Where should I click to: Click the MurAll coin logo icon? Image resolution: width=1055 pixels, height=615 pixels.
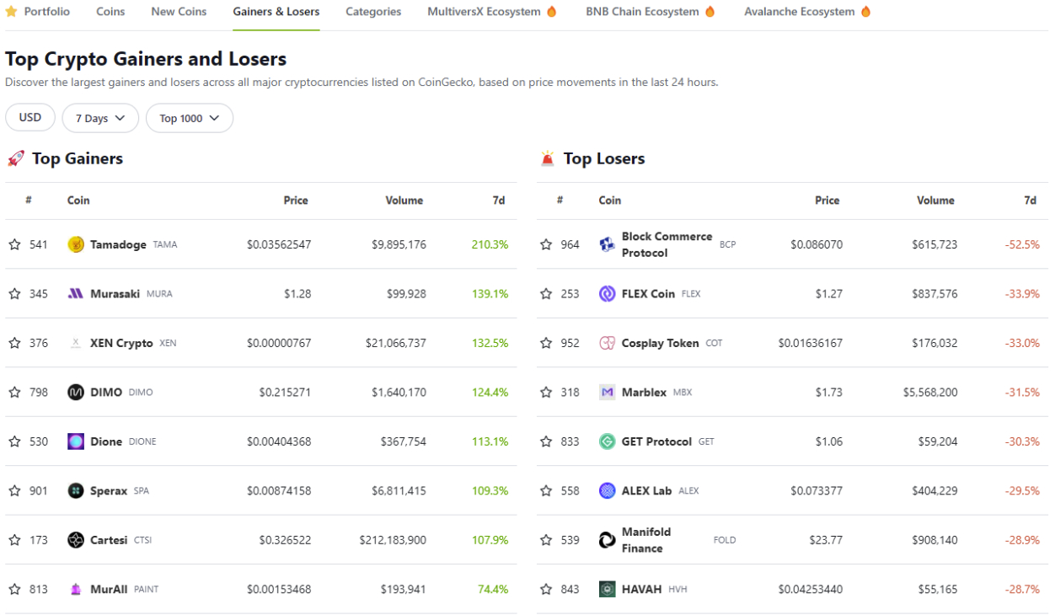coord(76,589)
